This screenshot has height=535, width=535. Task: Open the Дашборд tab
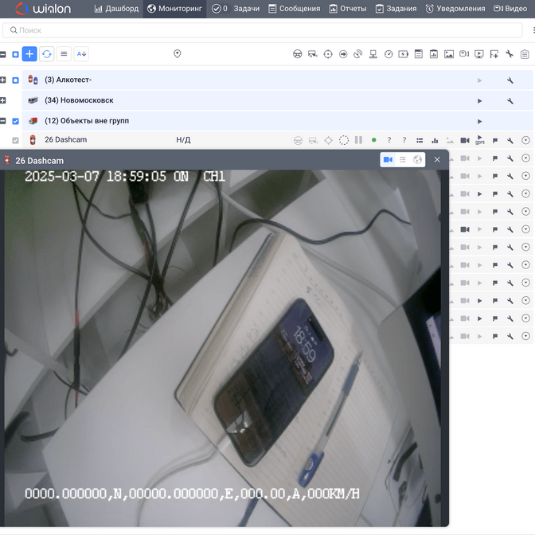116,9
